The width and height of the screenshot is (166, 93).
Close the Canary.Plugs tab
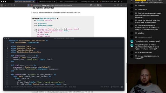pyautogui.click(x=118, y=2)
